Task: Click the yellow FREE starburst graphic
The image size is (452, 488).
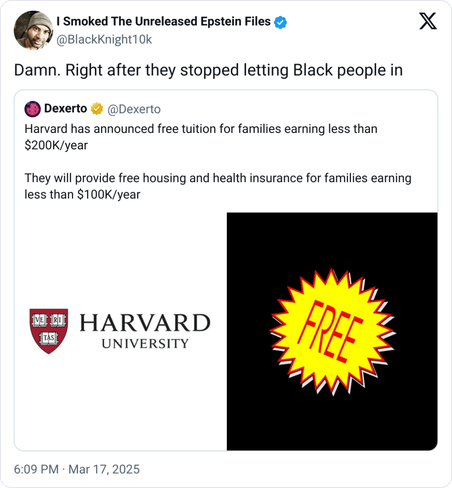Action: pyautogui.click(x=332, y=331)
